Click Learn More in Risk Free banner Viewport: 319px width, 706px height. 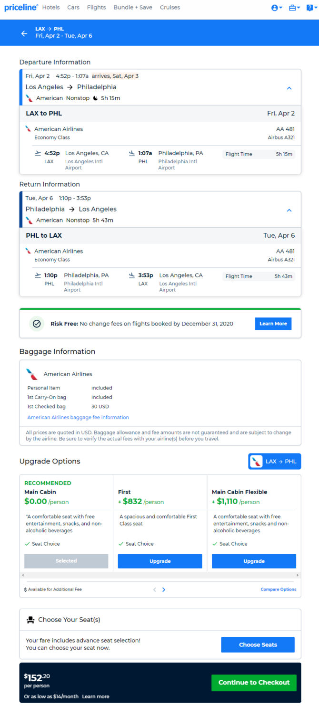[x=273, y=324]
